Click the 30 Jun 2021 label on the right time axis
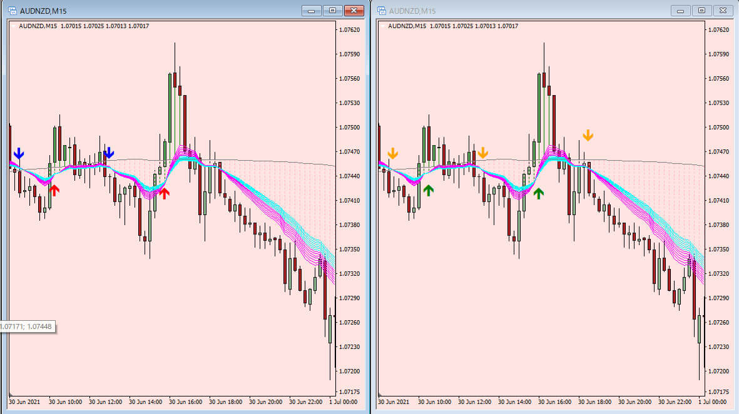This screenshot has width=739, height=414. [x=393, y=401]
